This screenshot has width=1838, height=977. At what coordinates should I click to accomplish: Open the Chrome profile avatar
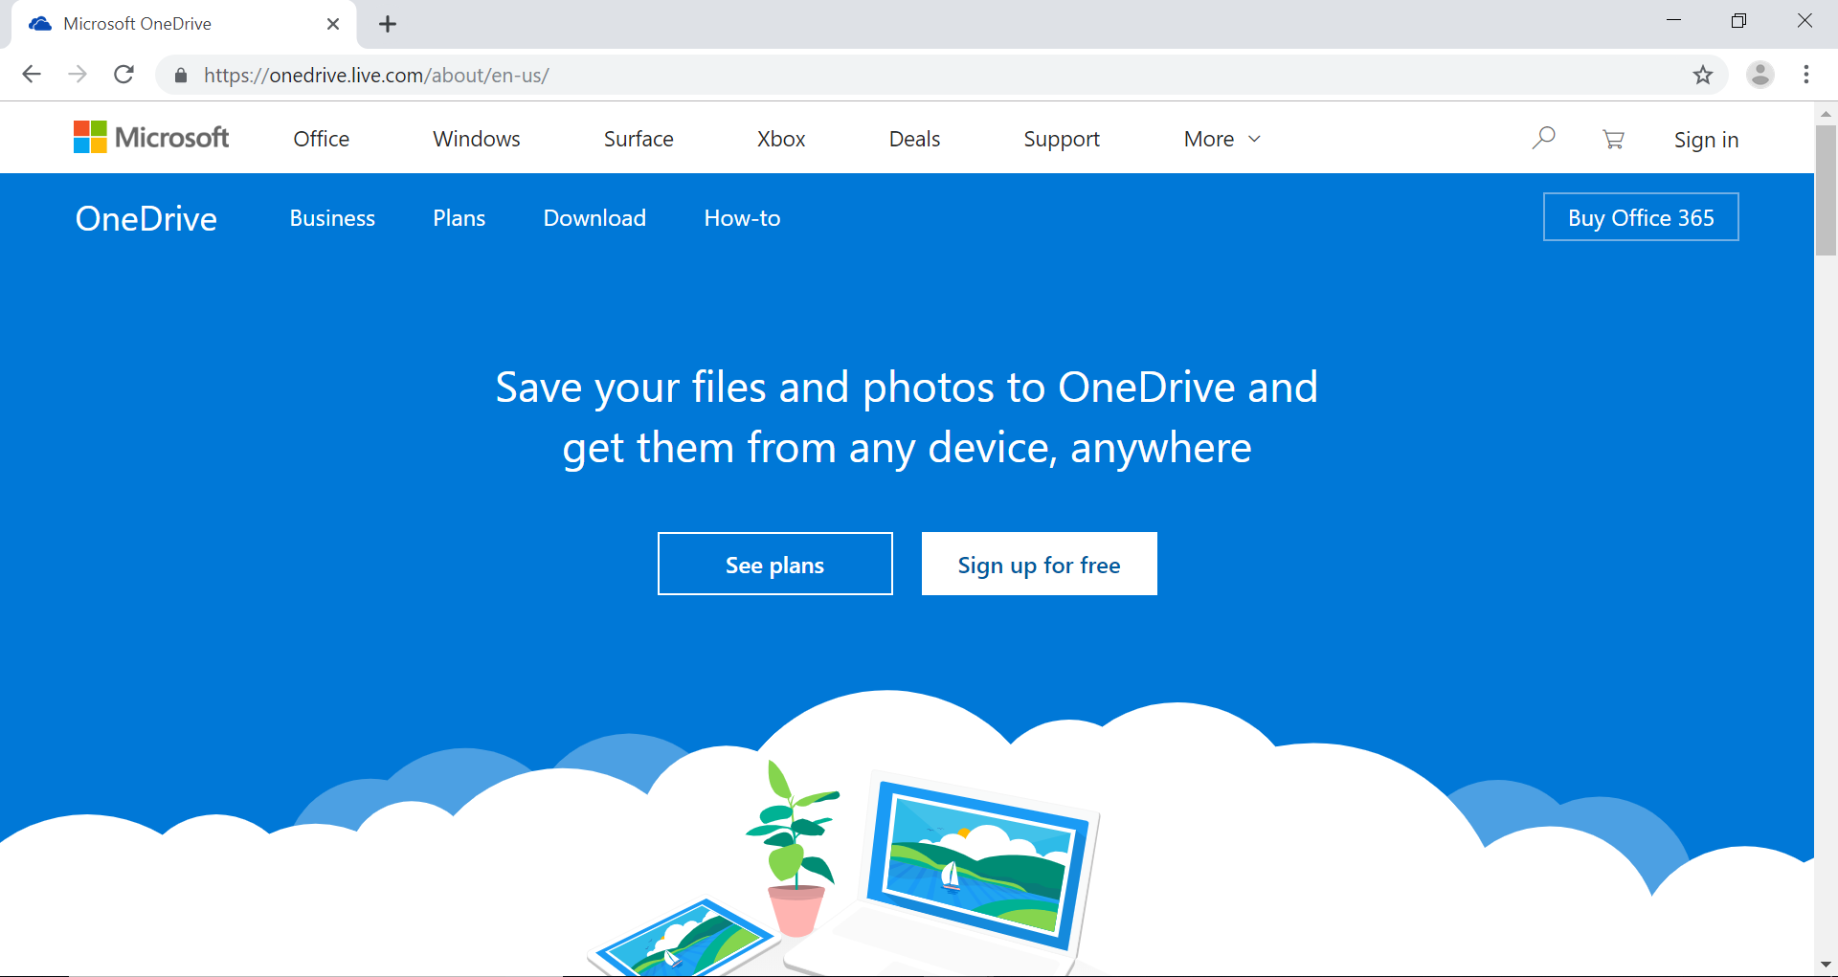[1760, 75]
